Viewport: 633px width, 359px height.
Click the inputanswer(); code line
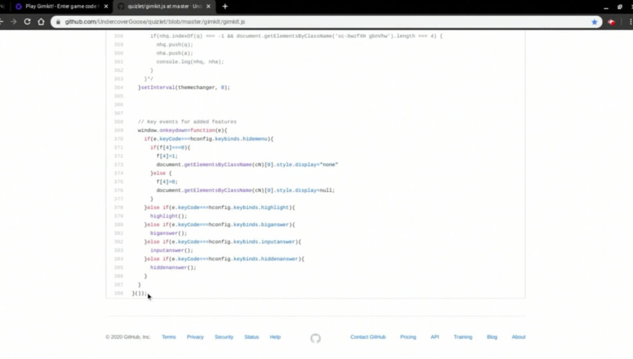pos(172,250)
